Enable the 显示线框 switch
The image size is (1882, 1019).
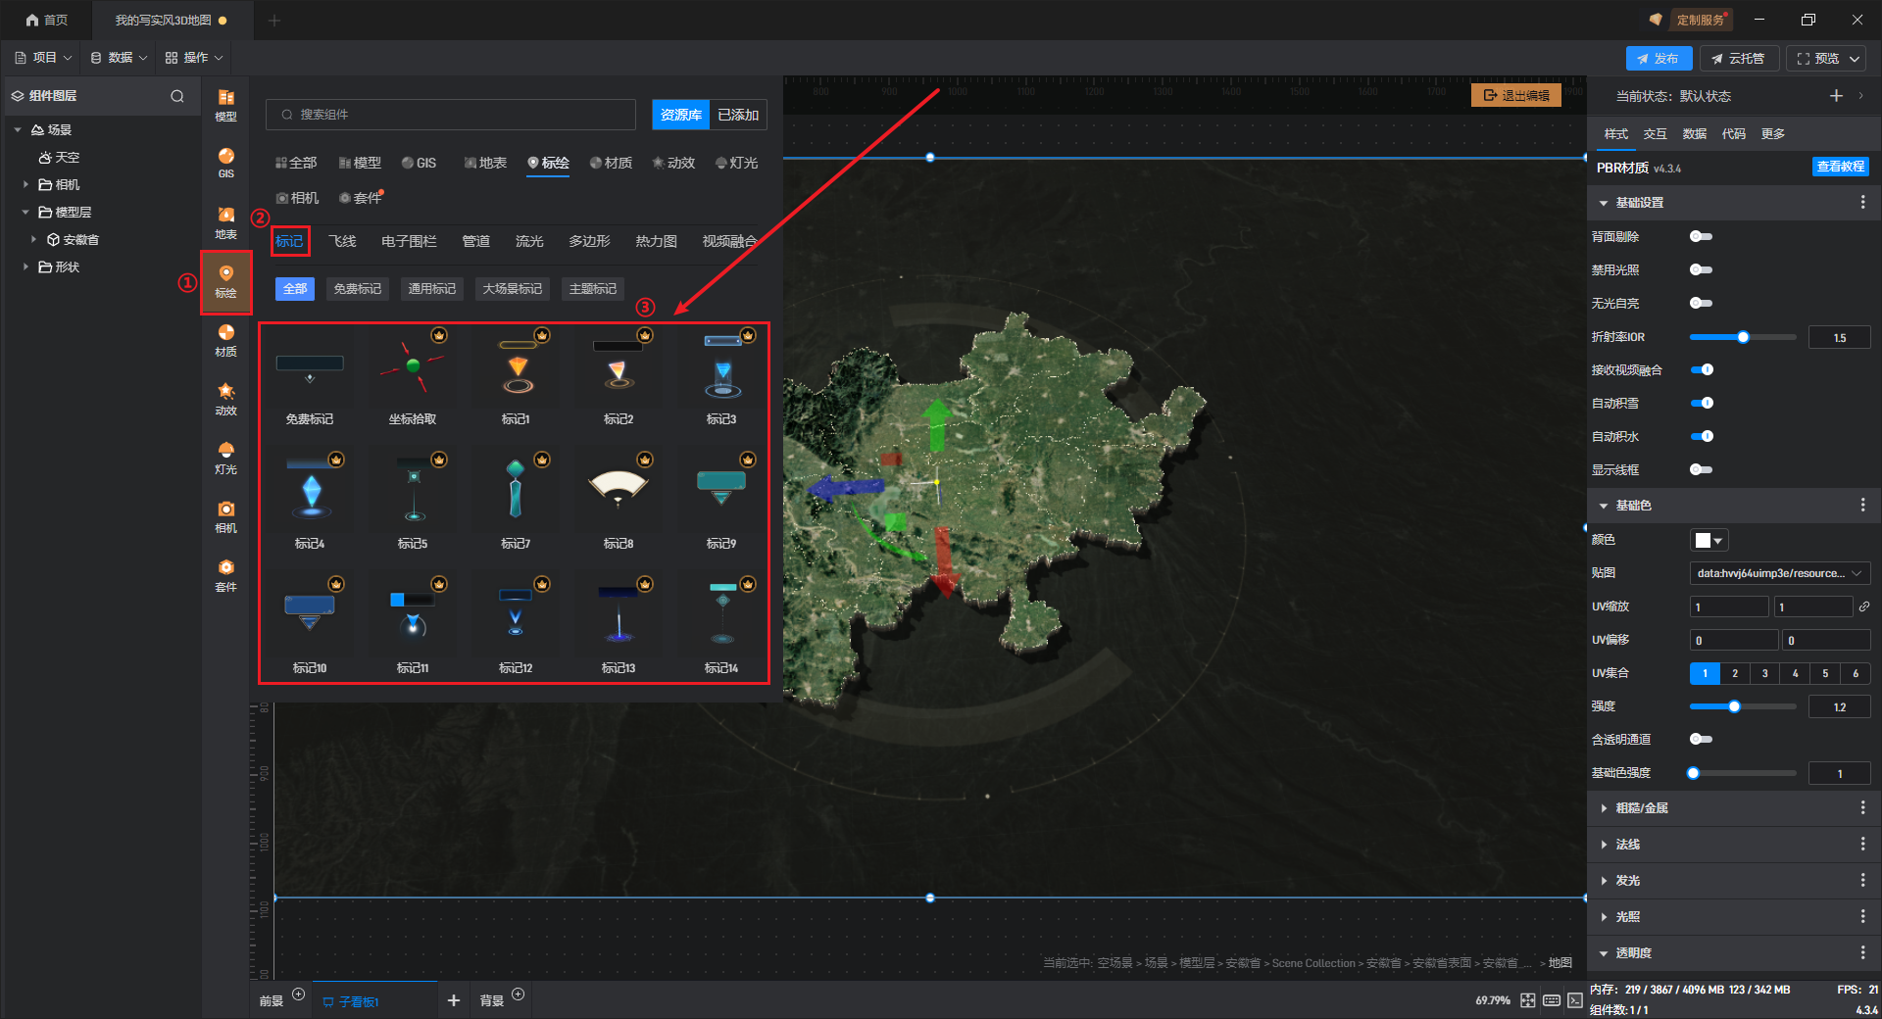(1701, 469)
